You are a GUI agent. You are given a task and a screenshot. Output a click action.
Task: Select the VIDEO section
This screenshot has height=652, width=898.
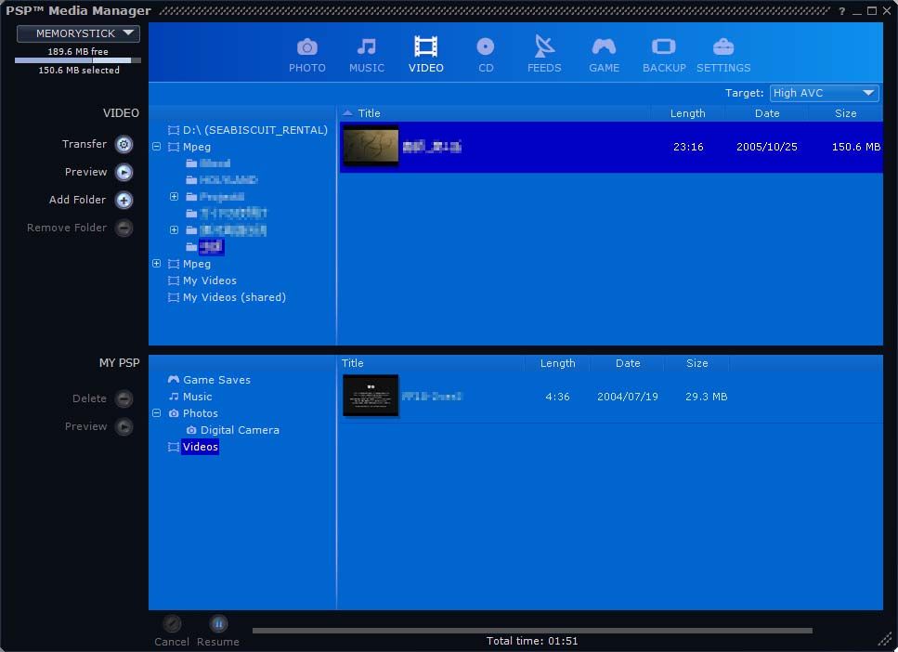tap(425, 55)
